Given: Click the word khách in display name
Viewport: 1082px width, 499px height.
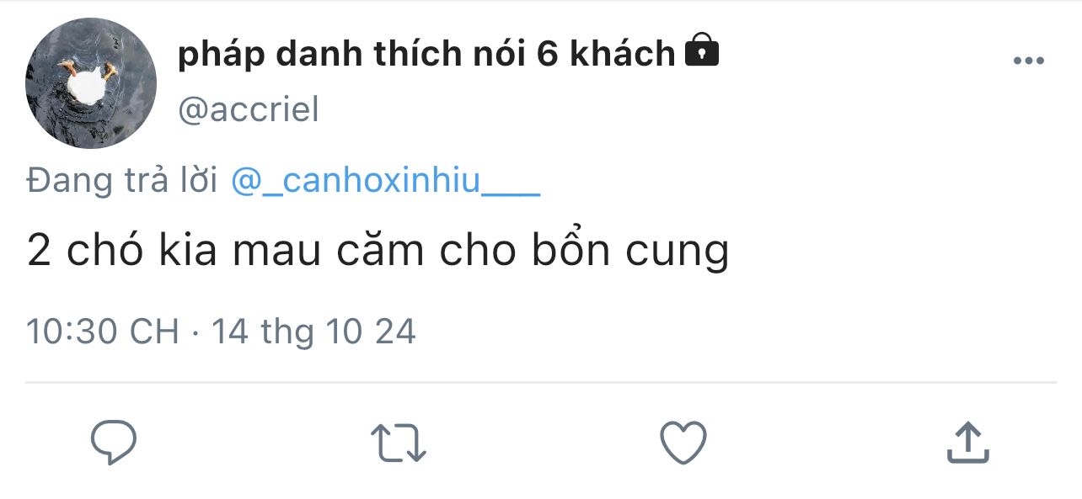Looking at the screenshot, I should [623, 54].
